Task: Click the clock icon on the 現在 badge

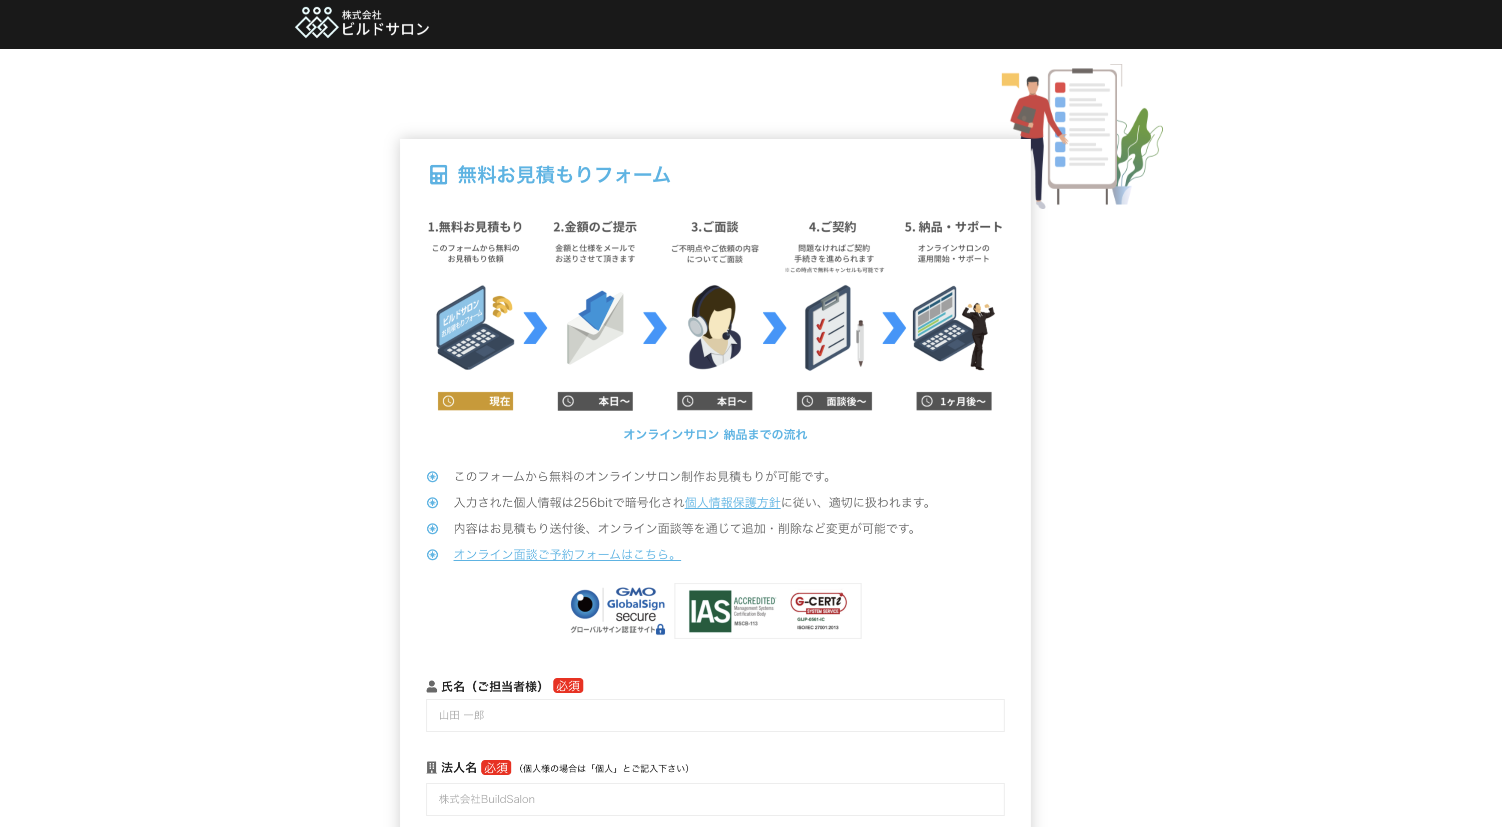Action: [449, 401]
